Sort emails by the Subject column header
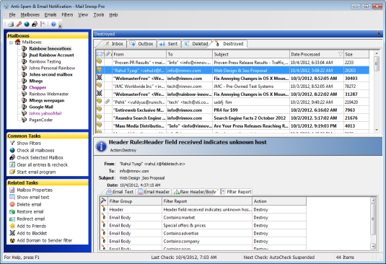386x264 pixels. click(x=251, y=54)
